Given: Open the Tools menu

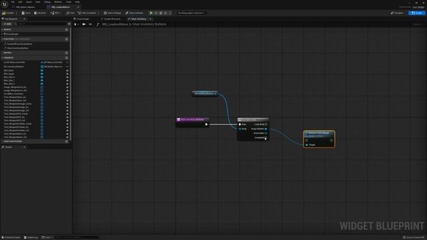Looking at the screenshot, I should click(x=69, y=2).
